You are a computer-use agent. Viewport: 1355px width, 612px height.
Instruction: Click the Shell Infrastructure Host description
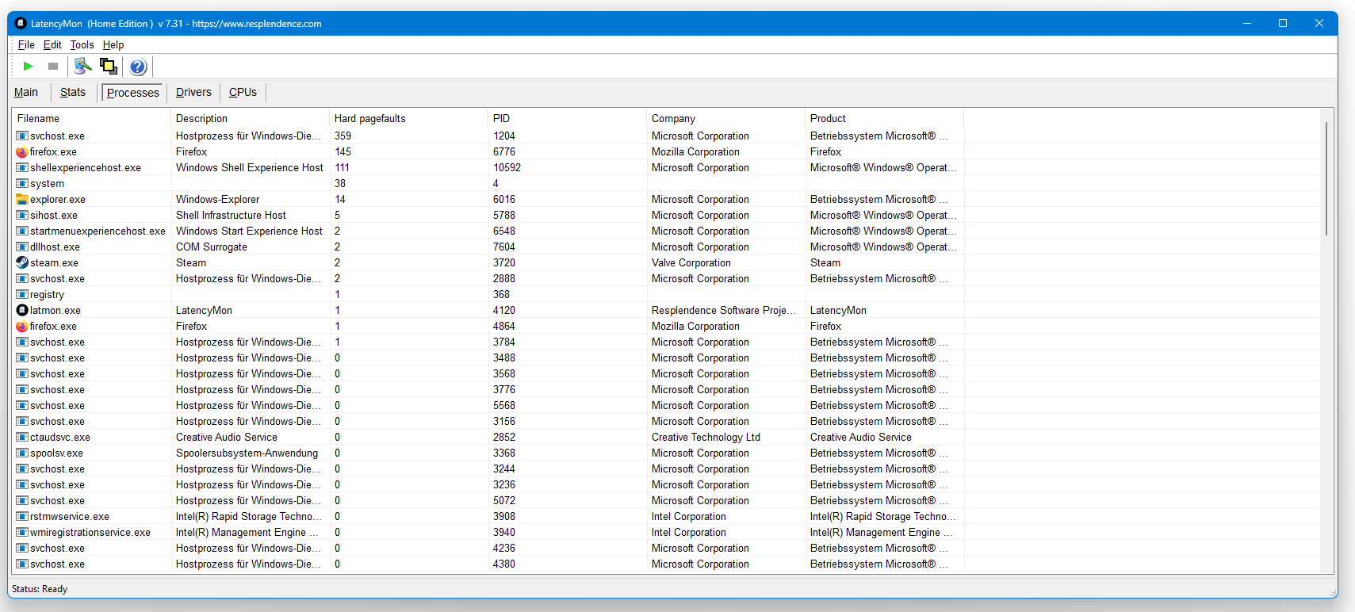coord(231,216)
